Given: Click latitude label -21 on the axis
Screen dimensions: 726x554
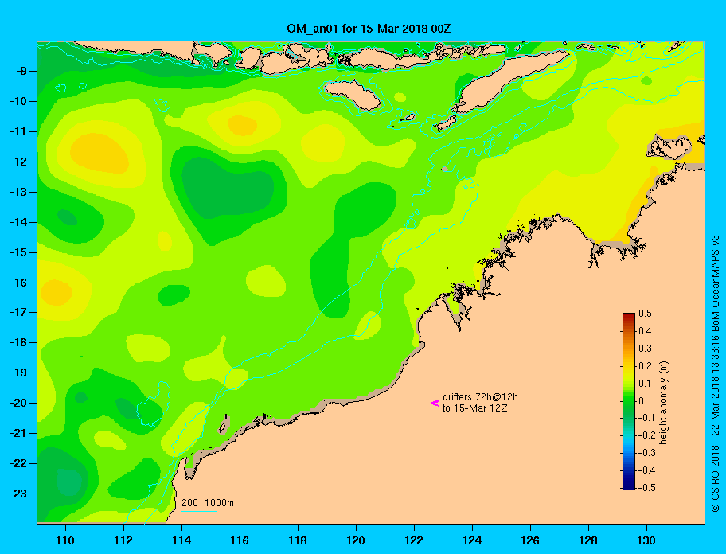Looking at the screenshot, I should click(18, 433).
